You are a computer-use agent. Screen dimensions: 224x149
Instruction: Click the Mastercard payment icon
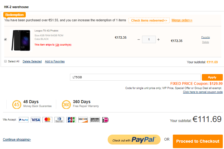47,120
